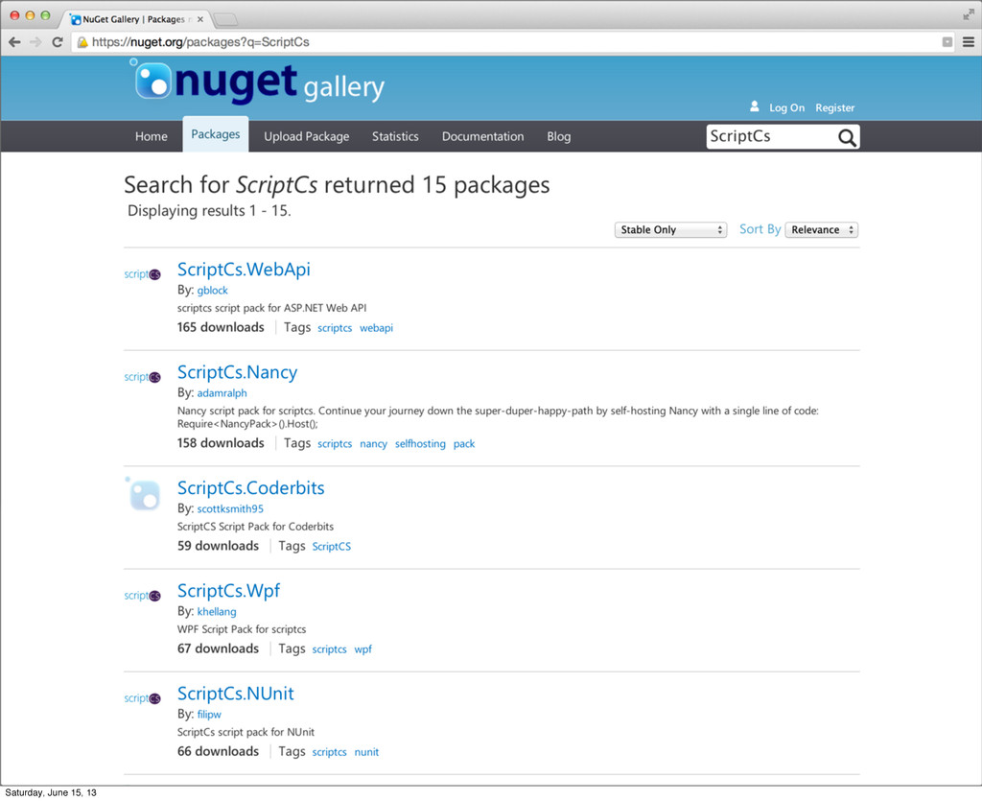Click the webapi tag
This screenshot has height=801, width=982.
376,328
